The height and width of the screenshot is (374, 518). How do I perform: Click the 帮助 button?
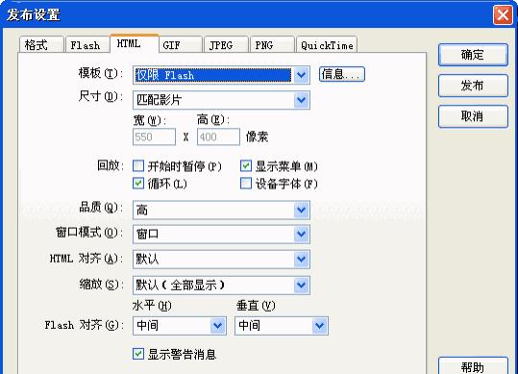(x=473, y=366)
